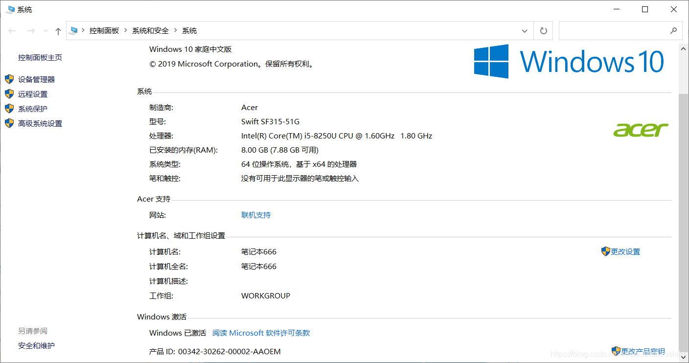
Task: Click 笔记本666 next to 计算机全名
Action: point(259,266)
